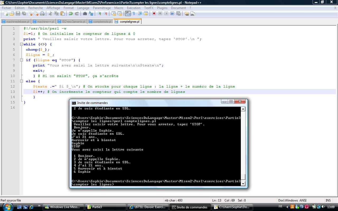Switch to the Windows Live Messenger taskbar button
The image size is (338, 211).
[x=63, y=207]
